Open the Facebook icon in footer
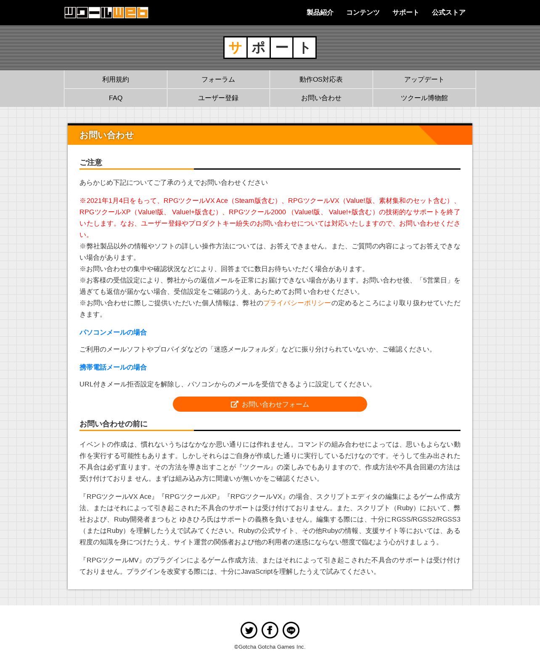The image size is (540, 655). tap(270, 630)
